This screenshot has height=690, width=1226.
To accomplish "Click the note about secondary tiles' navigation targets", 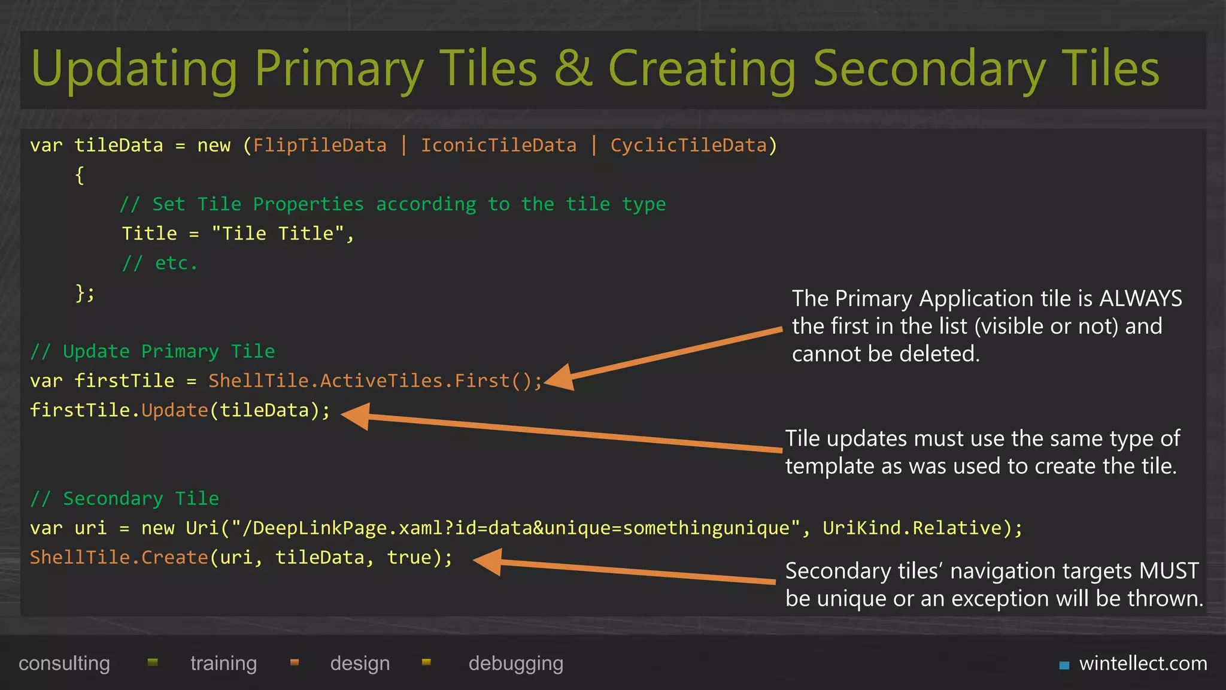I will point(993,585).
